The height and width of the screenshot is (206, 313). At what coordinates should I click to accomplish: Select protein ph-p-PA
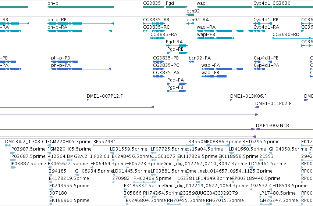pyautogui.click(x=81, y=69)
